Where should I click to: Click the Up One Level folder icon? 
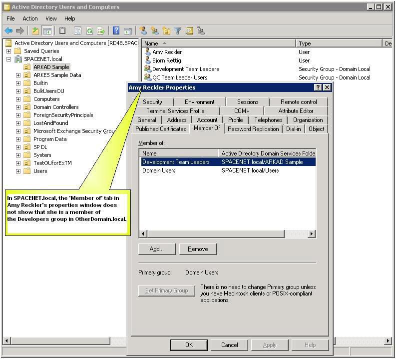(x=35, y=31)
